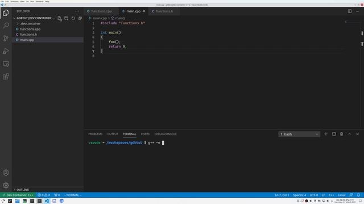
Task: Open the Explorer view in activity bar
Action: click(6, 12)
